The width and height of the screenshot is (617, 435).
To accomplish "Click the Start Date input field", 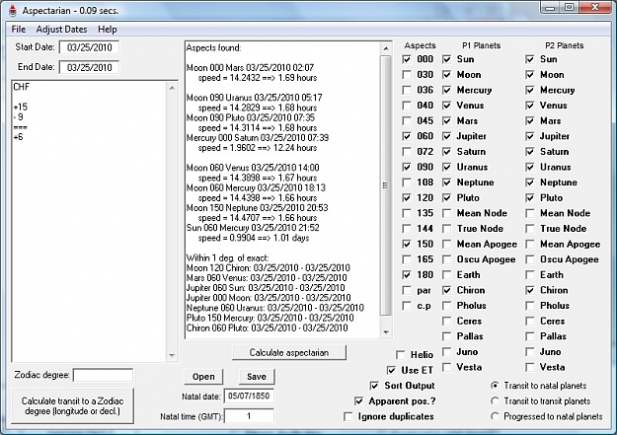I will [x=89, y=47].
